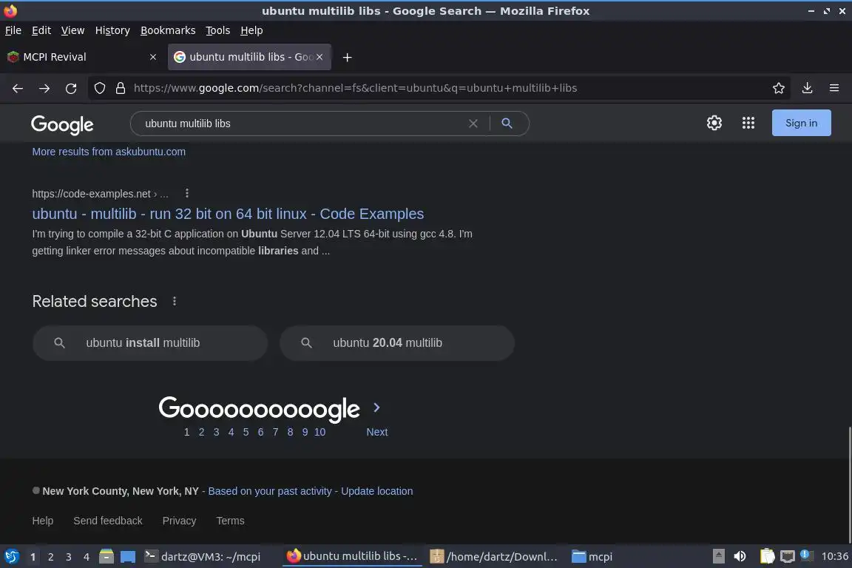Open Terms footer link
The width and height of the screenshot is (852, 568).
click(231, 521)
